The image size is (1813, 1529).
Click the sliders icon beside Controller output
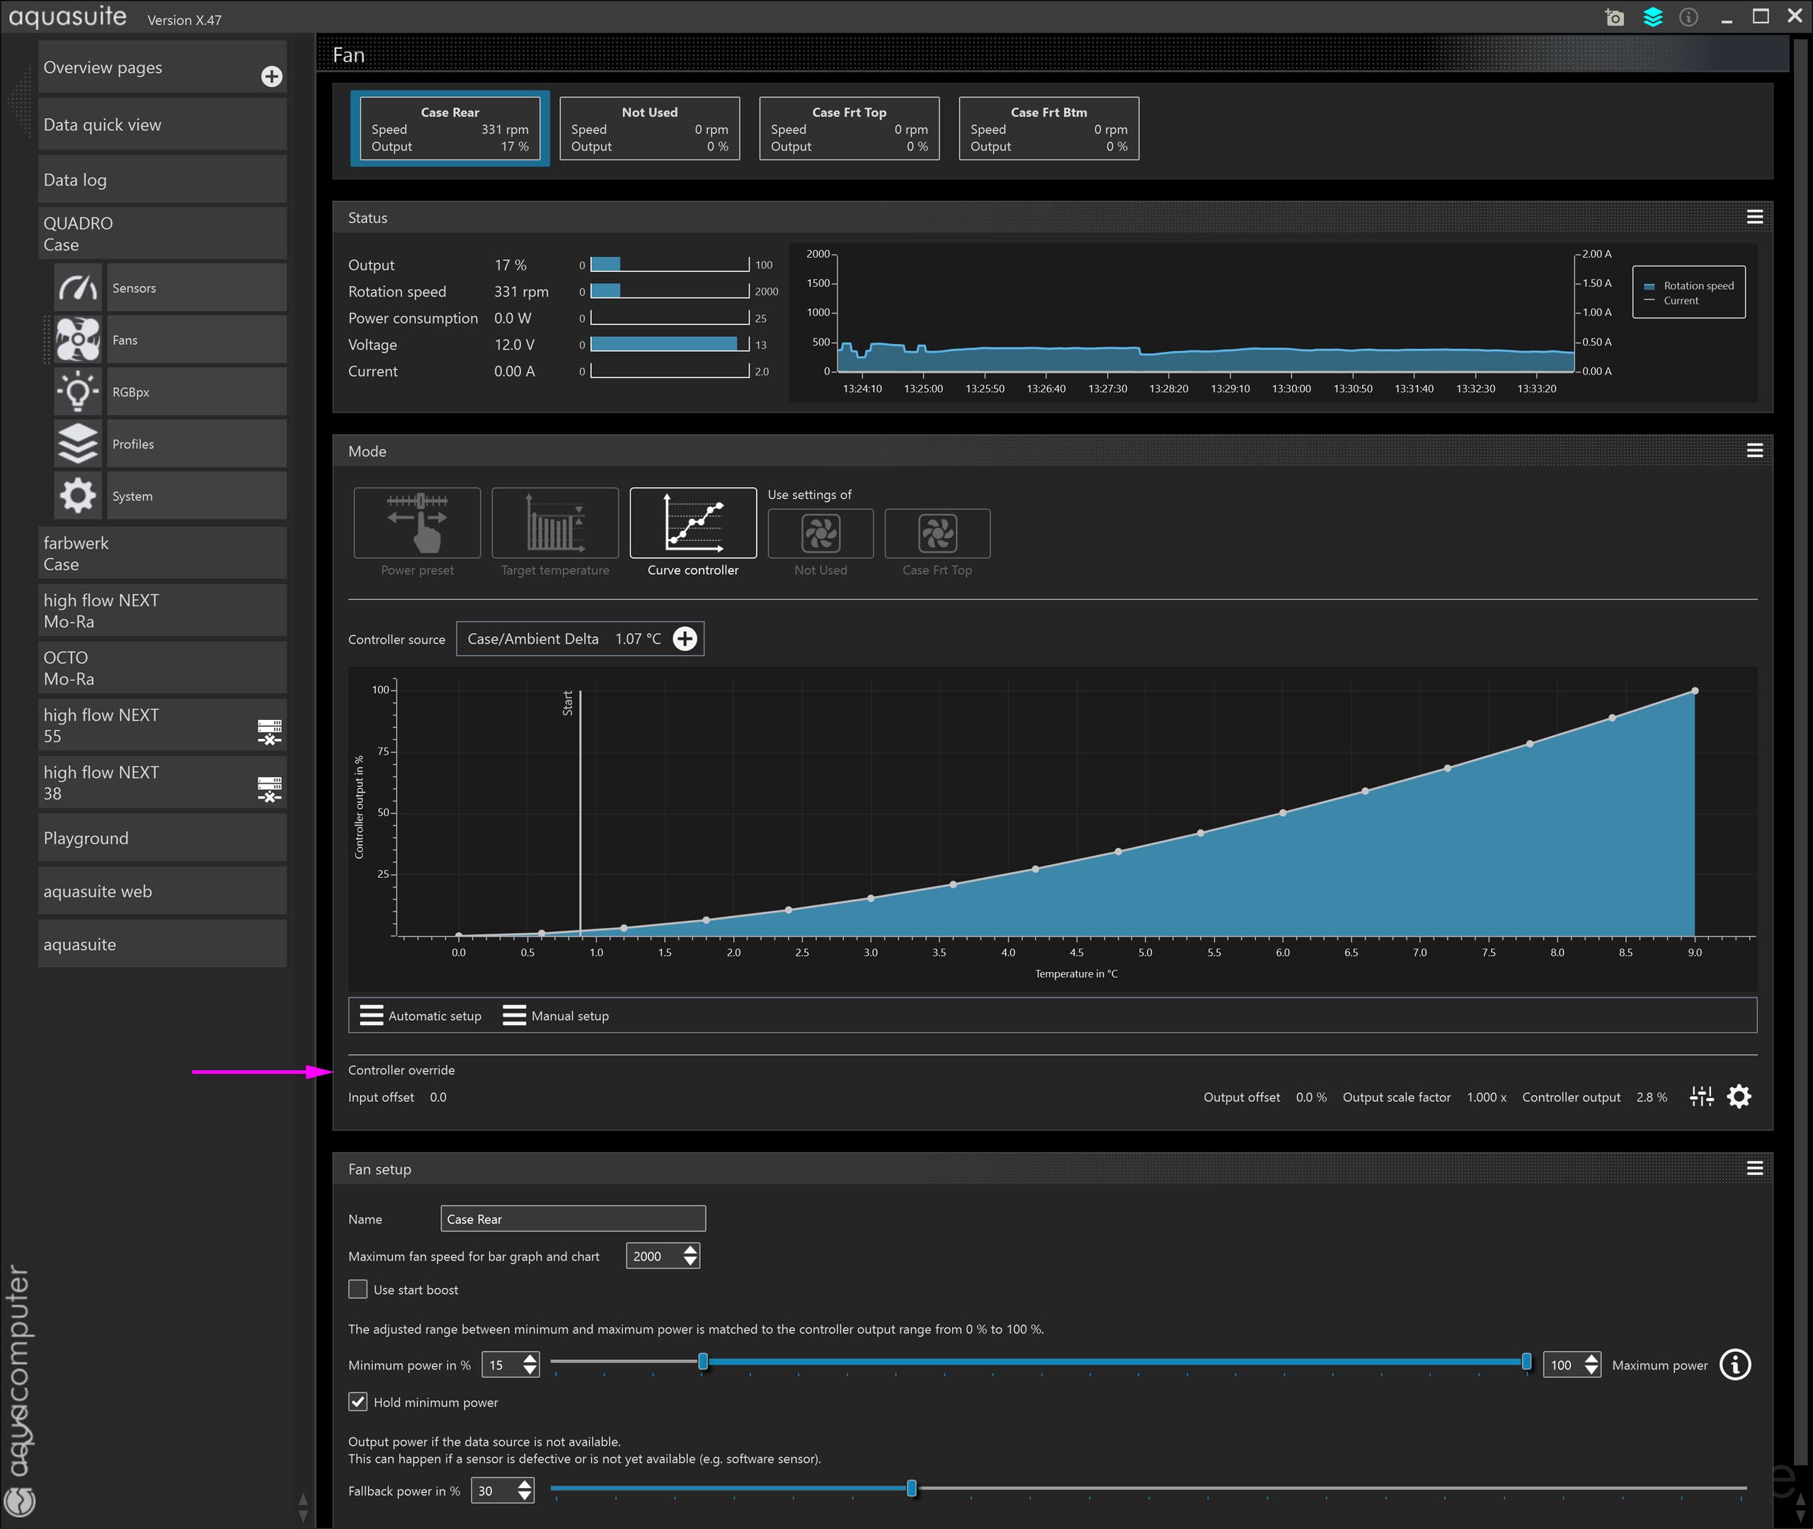coord(1701,1096)
